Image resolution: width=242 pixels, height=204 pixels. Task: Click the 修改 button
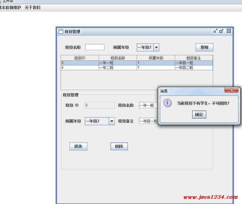78,146
